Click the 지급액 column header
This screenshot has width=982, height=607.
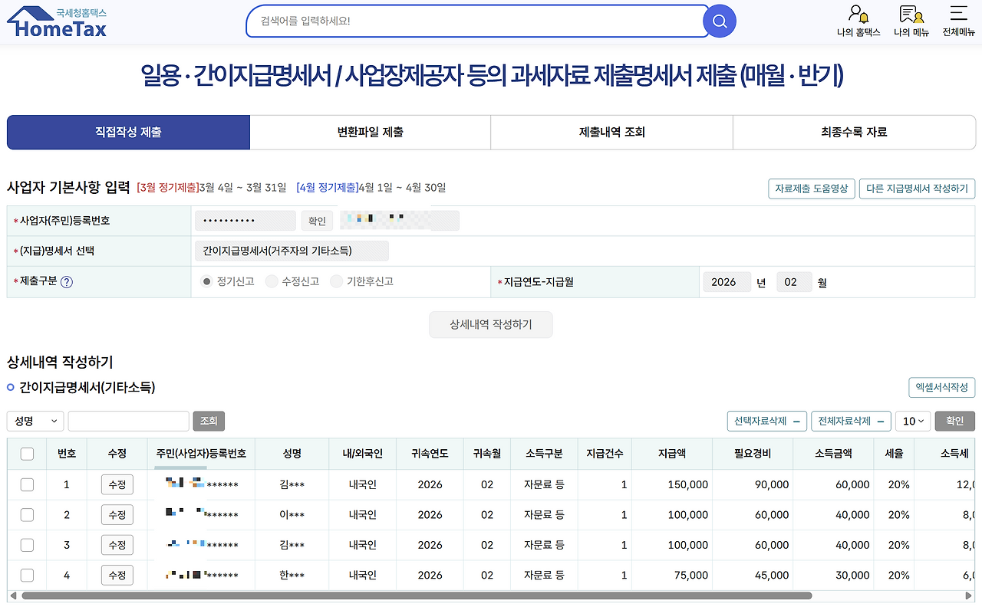point(672,454)
